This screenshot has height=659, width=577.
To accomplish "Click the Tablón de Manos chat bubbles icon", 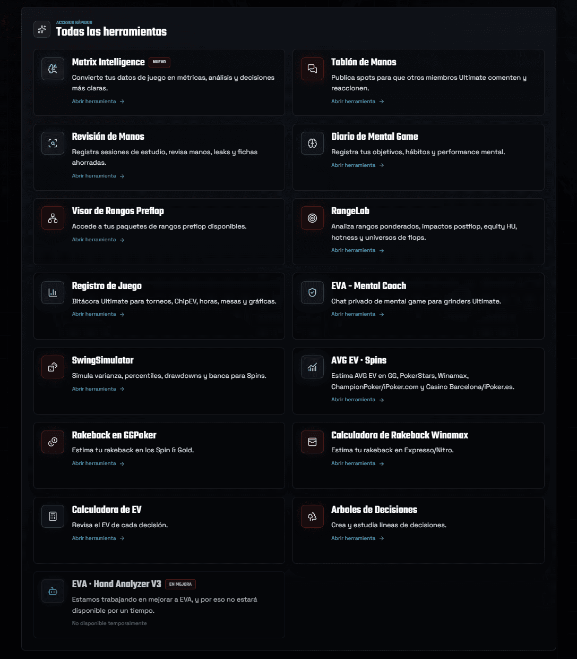I will [x=312, y=69].
